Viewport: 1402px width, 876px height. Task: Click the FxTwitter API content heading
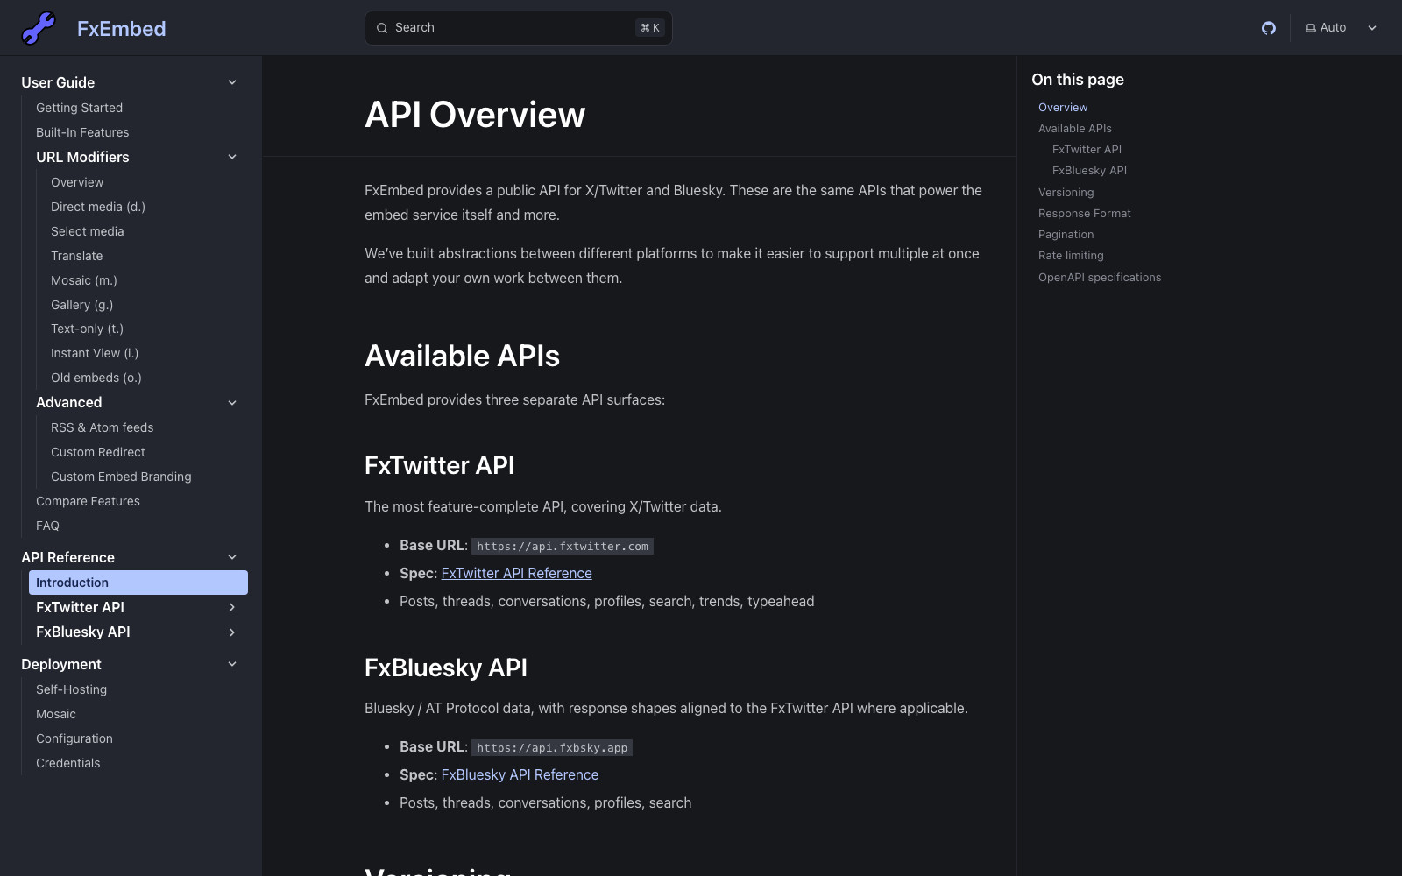click(439, 465)
